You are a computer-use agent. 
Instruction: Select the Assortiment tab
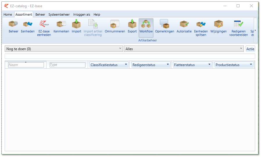pos(24,14)
